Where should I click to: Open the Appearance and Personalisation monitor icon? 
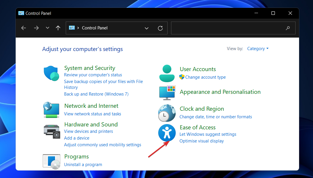pos(167,93)
